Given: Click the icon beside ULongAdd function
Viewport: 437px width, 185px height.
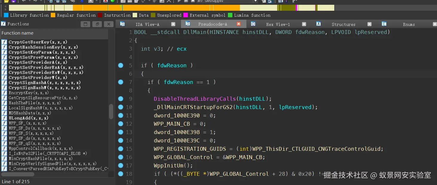Looking at the screenshot, I should (4, 118).
